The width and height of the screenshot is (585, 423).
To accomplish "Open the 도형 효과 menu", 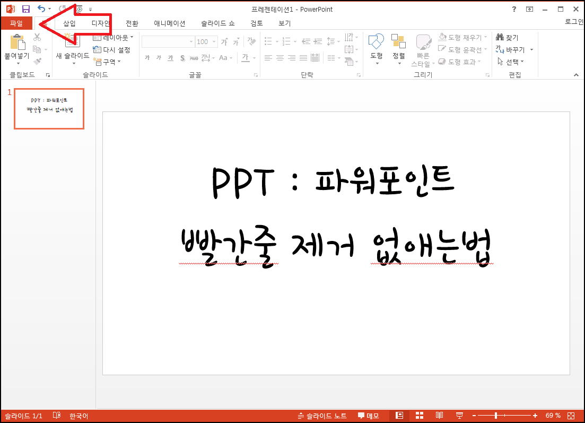I will pyautogui.click(x=460, y=62).
